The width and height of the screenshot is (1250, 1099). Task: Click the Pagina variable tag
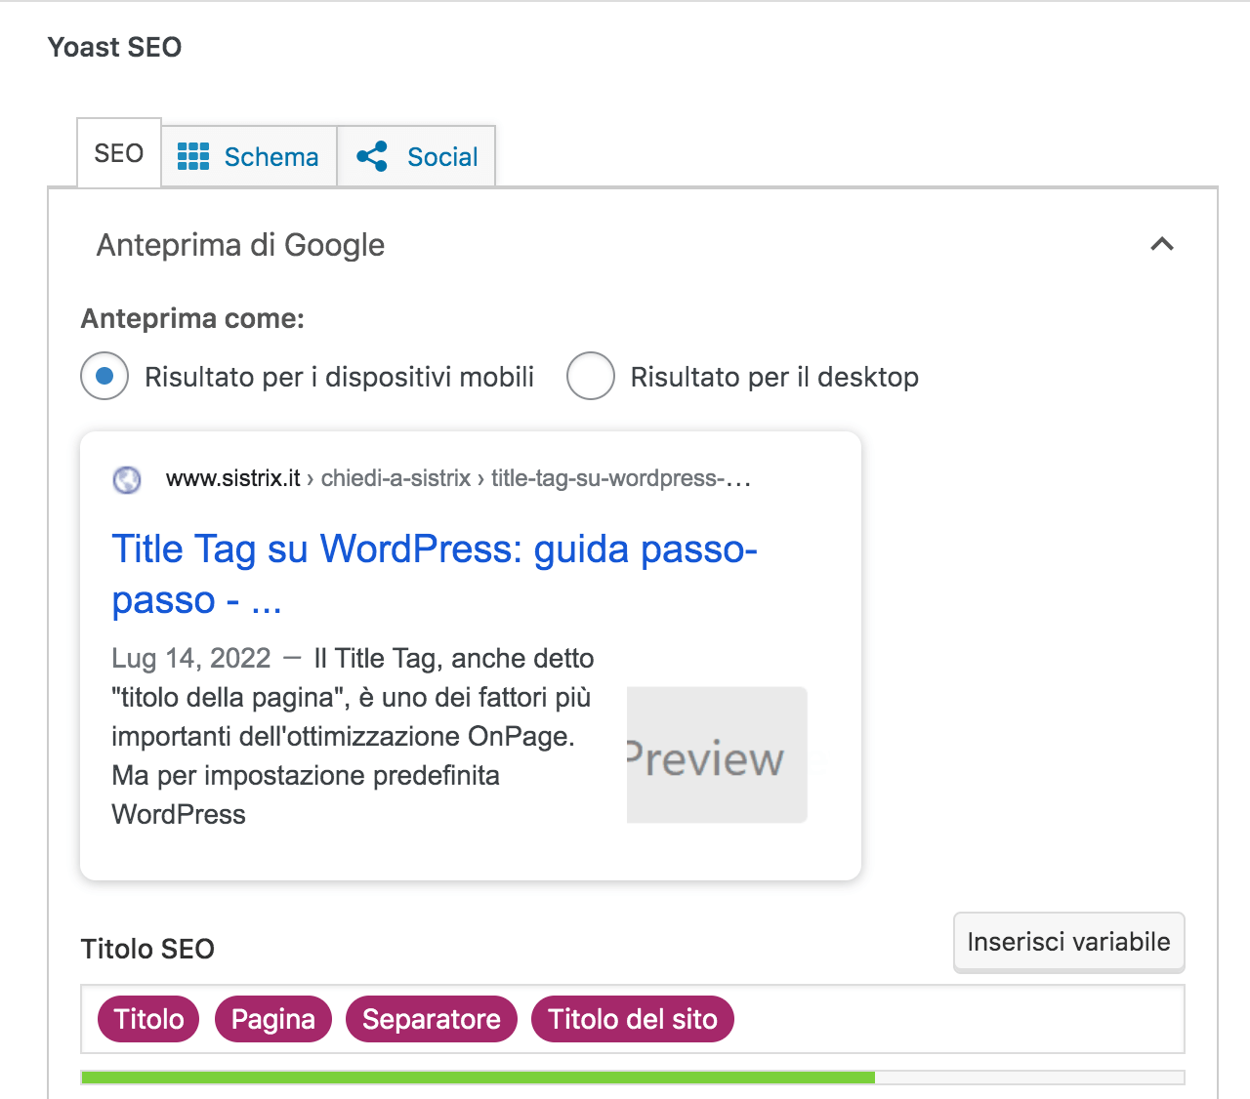point(273,1019)
